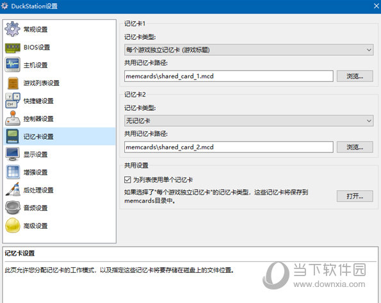Switch to BIOS设置 page label

[36, 47]
